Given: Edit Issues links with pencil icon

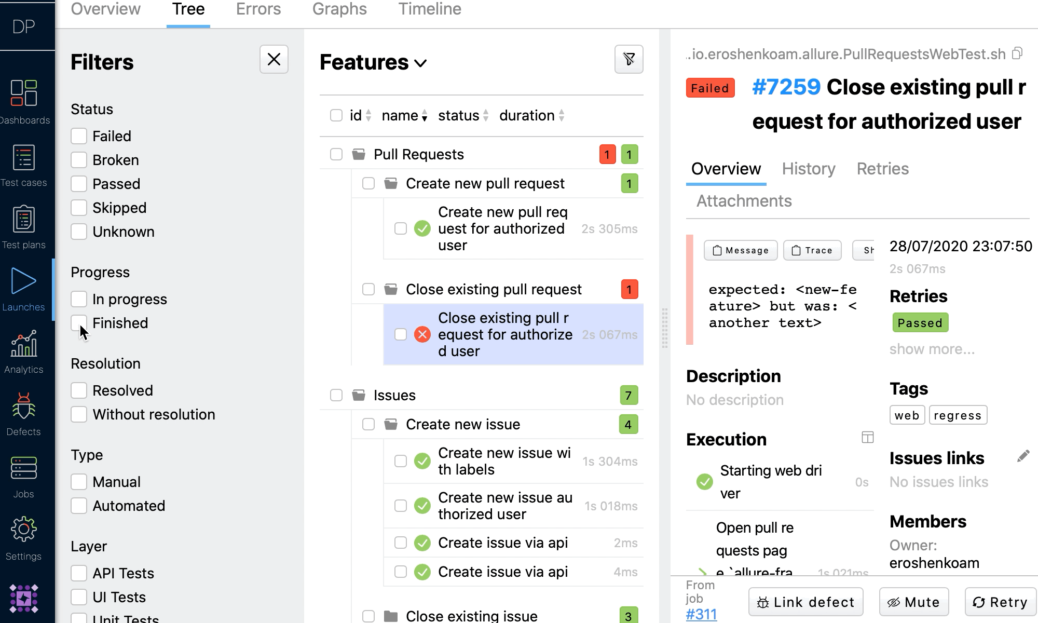Looking at the screenshot, I should click(x=1022, y=456).
